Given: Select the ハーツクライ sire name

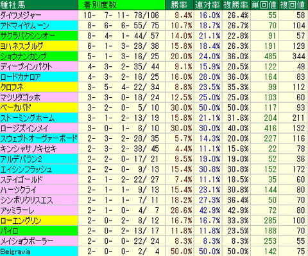Looking at the screenshot, I should tap(19, 190).
